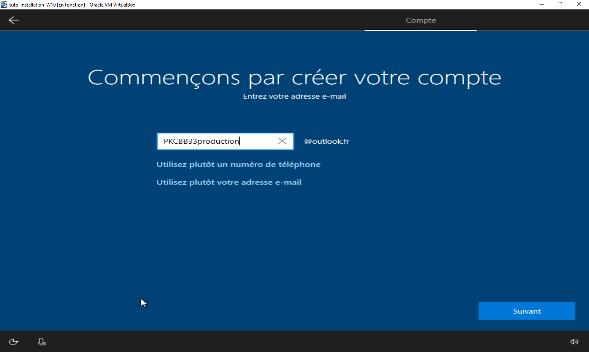The height and width of the screenshot is (352, 589).
Task: Close the VirtualBox VM window
Action: [579, 5]
